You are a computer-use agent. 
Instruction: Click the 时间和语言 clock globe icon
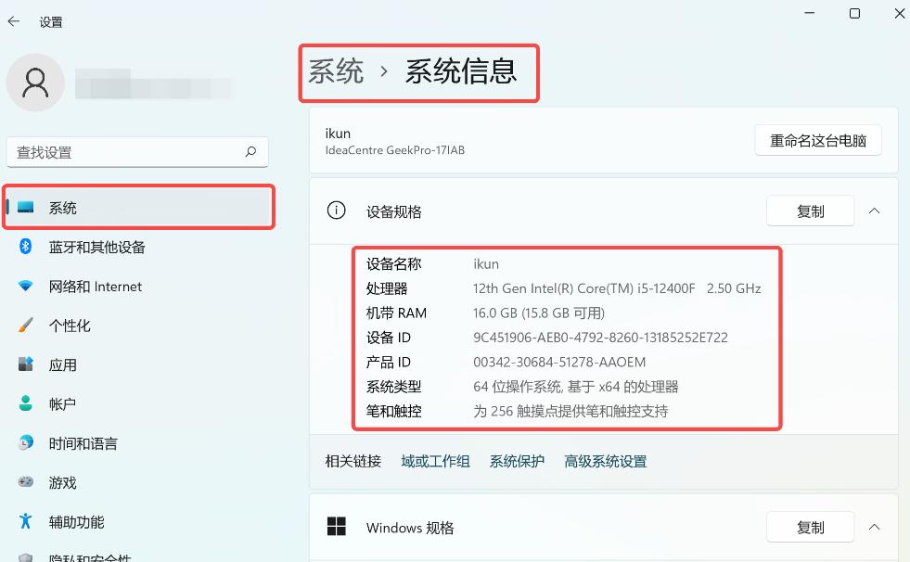[26, 442]
